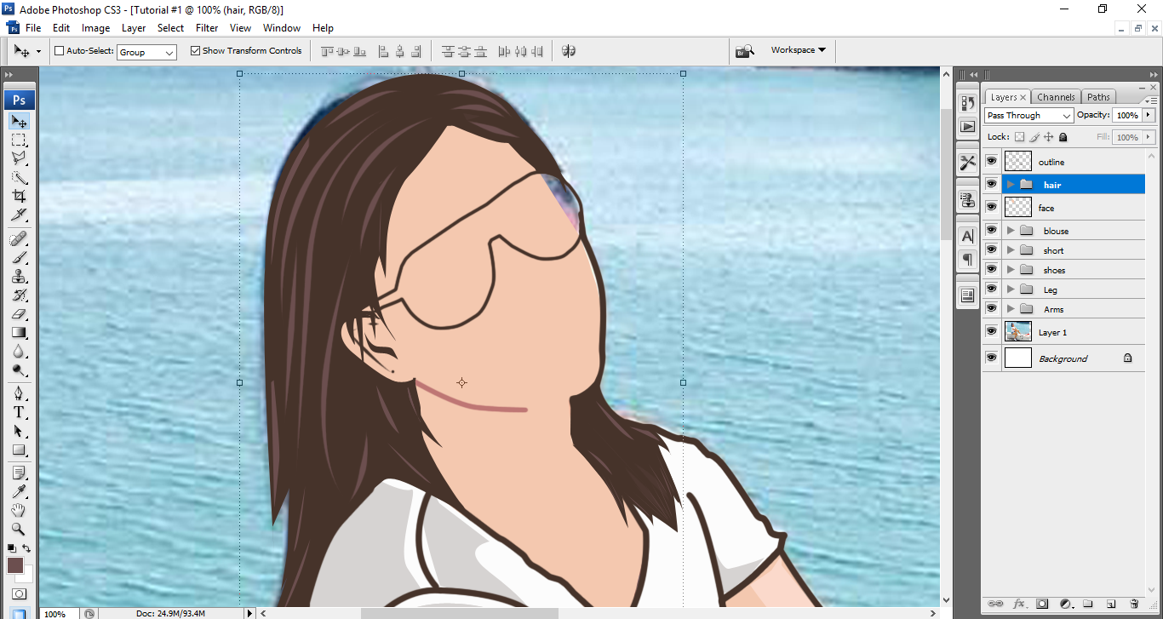Switch to the Channels tab
This screenshot has width=1163, height=619.
[x=1056, y=97]
